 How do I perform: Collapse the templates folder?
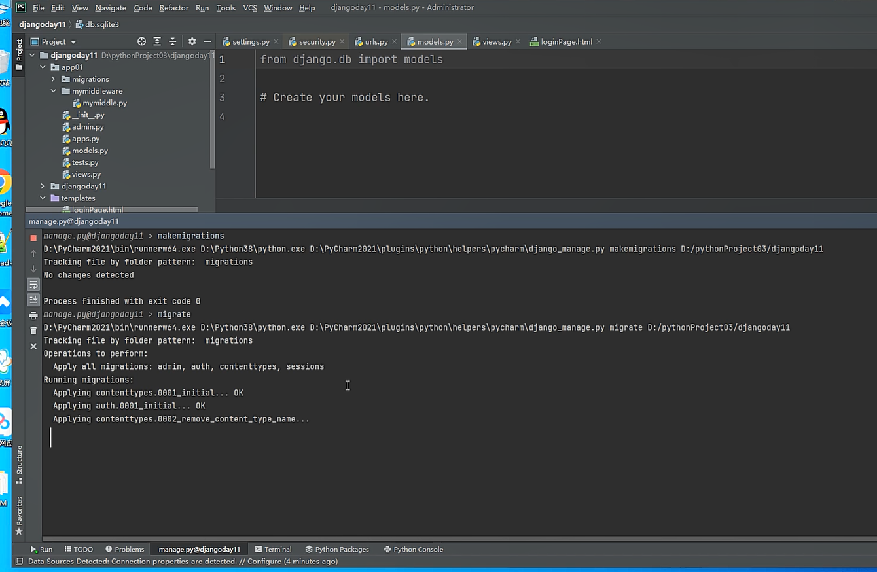[x=43, y=198]
